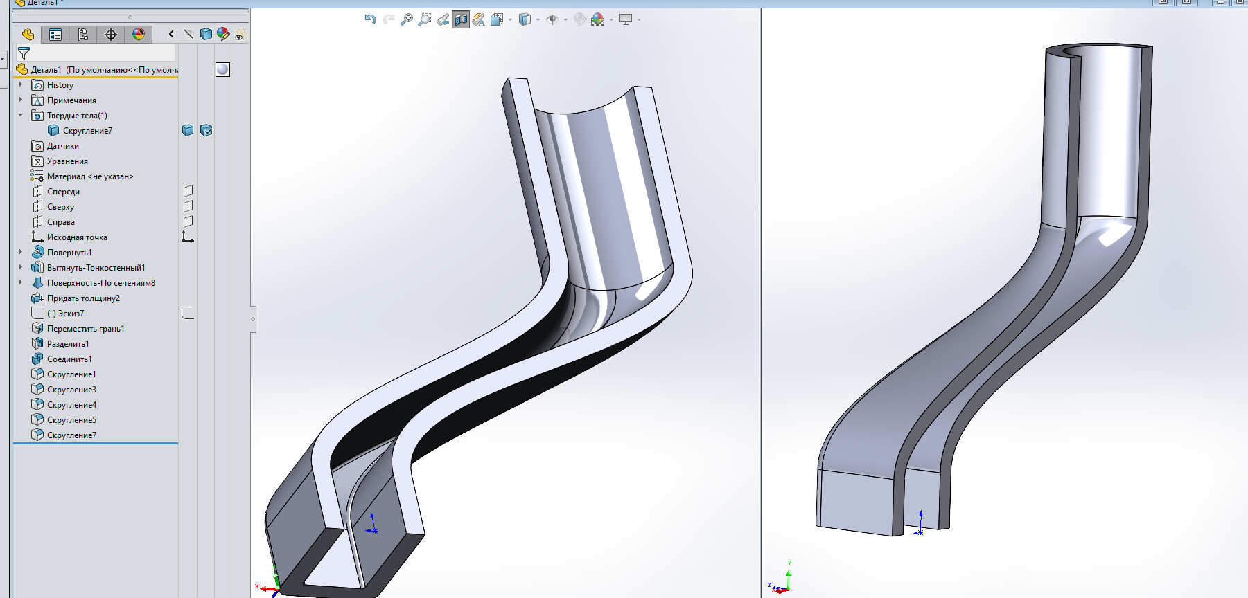
Task: Select the Вытянуть-Тонкостенный1 extrude feature icon
Action: (x=37, y=267)
